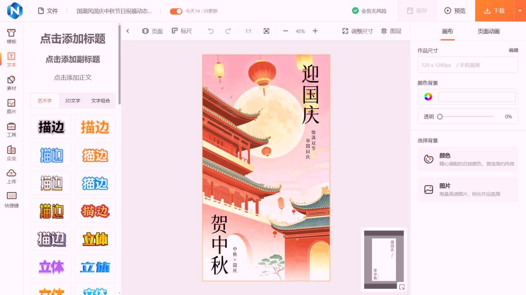Image resolution: width=526 pixels, height=295 pixels.
Task: Open the 模板 templates sidebar icon
Action: coord(11,36)
